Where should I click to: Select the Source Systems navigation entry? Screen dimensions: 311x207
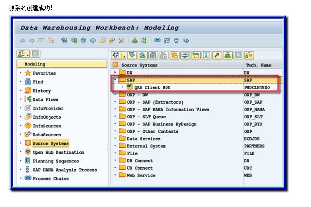click(x=51, y=143)
